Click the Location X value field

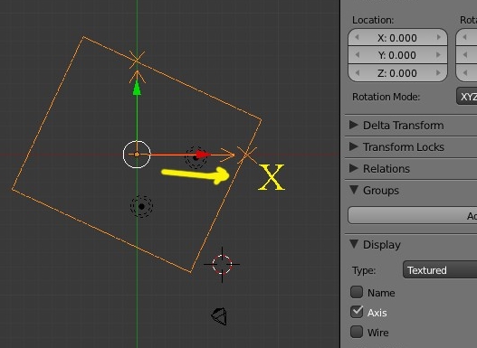397,38
